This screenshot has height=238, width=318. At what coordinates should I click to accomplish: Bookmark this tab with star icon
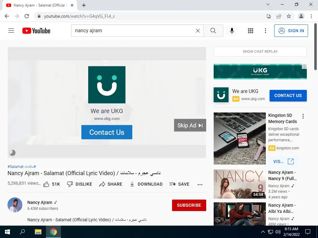point(289,16)
